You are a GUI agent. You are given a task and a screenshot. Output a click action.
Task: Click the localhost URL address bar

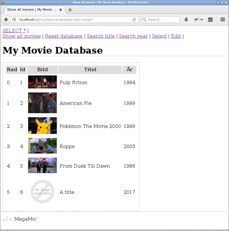[74, 20]
